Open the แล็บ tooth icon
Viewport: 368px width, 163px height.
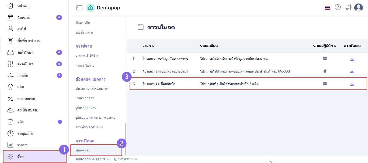coord(11,87)
